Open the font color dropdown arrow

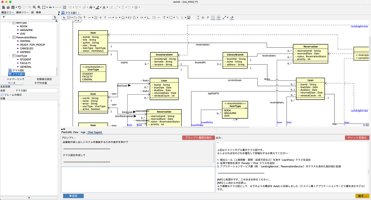[107, 7]
